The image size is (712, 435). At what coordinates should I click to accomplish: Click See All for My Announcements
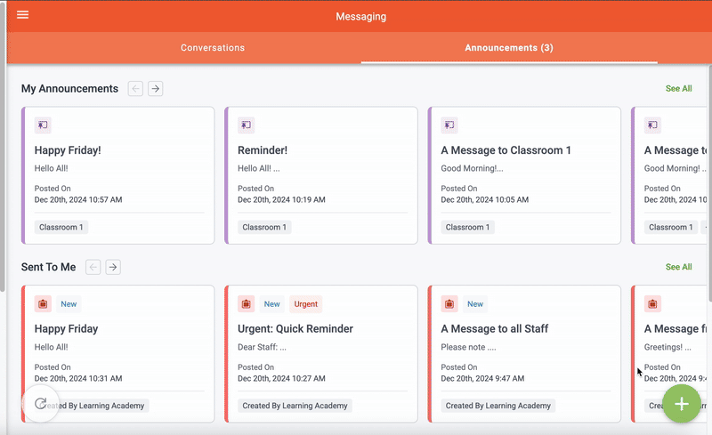click(678, 89)
